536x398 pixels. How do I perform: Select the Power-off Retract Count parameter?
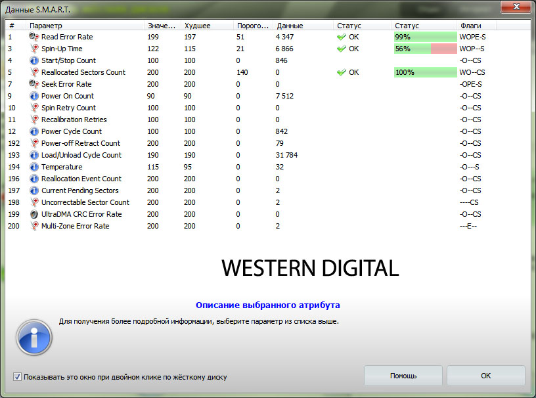point(81,143)
